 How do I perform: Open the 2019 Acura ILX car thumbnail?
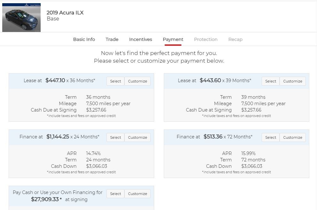pyautogui.click(x=21, y=18)
